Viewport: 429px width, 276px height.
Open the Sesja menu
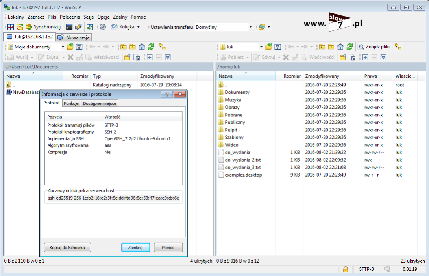pyautogui.click(x=89, y=17)
